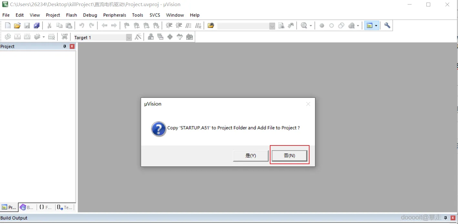The image size is (458, 224).
Task: Open Configuration wrench icon
Action: coord(387,26)
